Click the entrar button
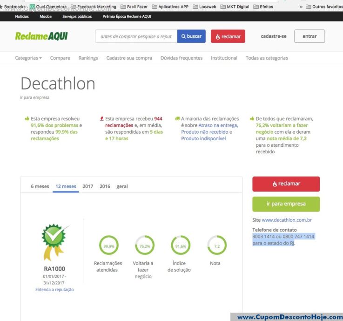Image resolution: width=343 pixels, height=321 pixels. (x=309, y=36)
